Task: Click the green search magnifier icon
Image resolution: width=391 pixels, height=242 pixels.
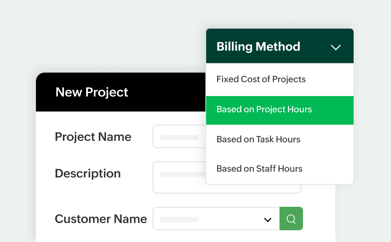Action: pos(291,219)
